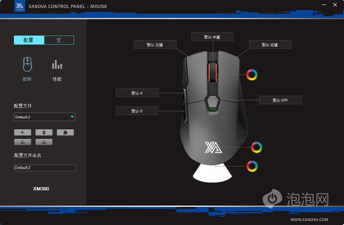Viewport: 344px width, 225px height.
Task: Click the export profile upload button
Action: click(23, 142)
